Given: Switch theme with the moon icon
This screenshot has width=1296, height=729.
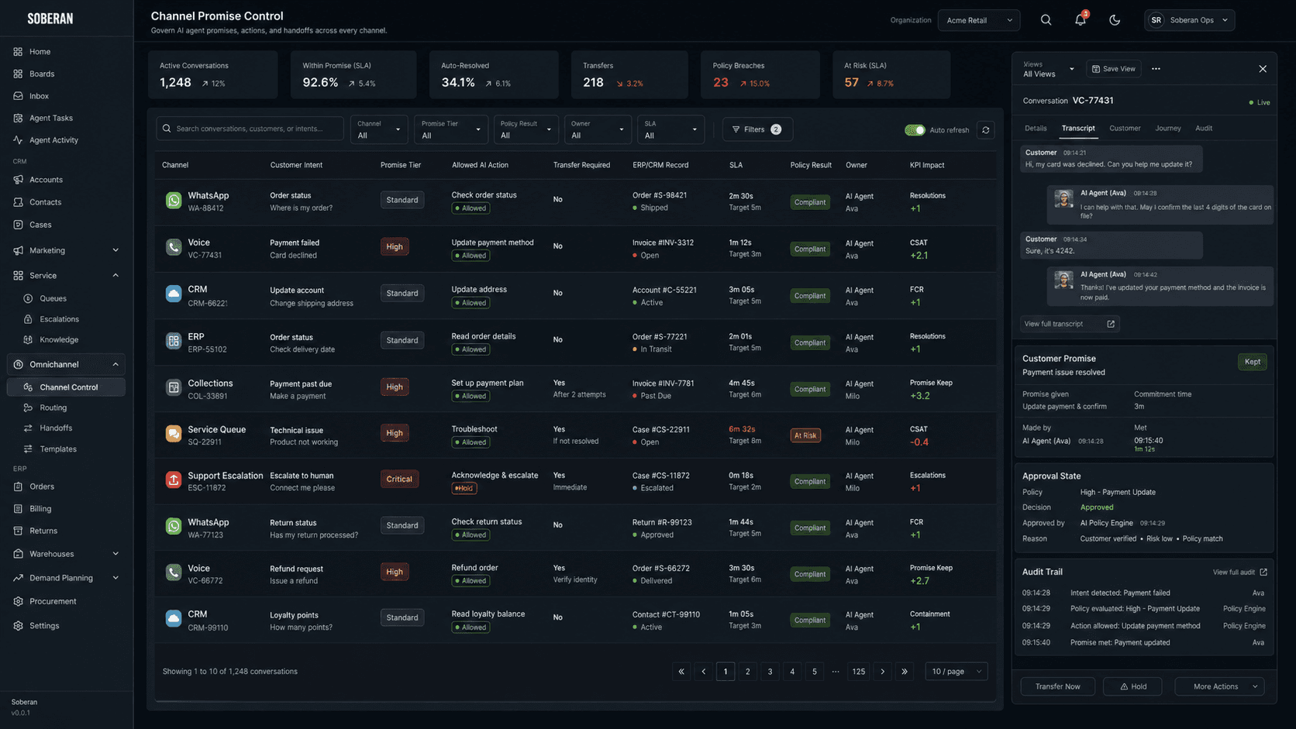Looking at the screenshot, I should pos(1115,20).
